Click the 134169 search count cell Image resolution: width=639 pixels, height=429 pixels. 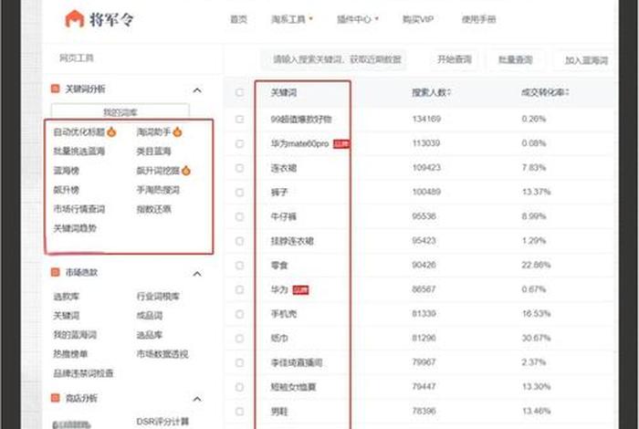pos(426,119)
